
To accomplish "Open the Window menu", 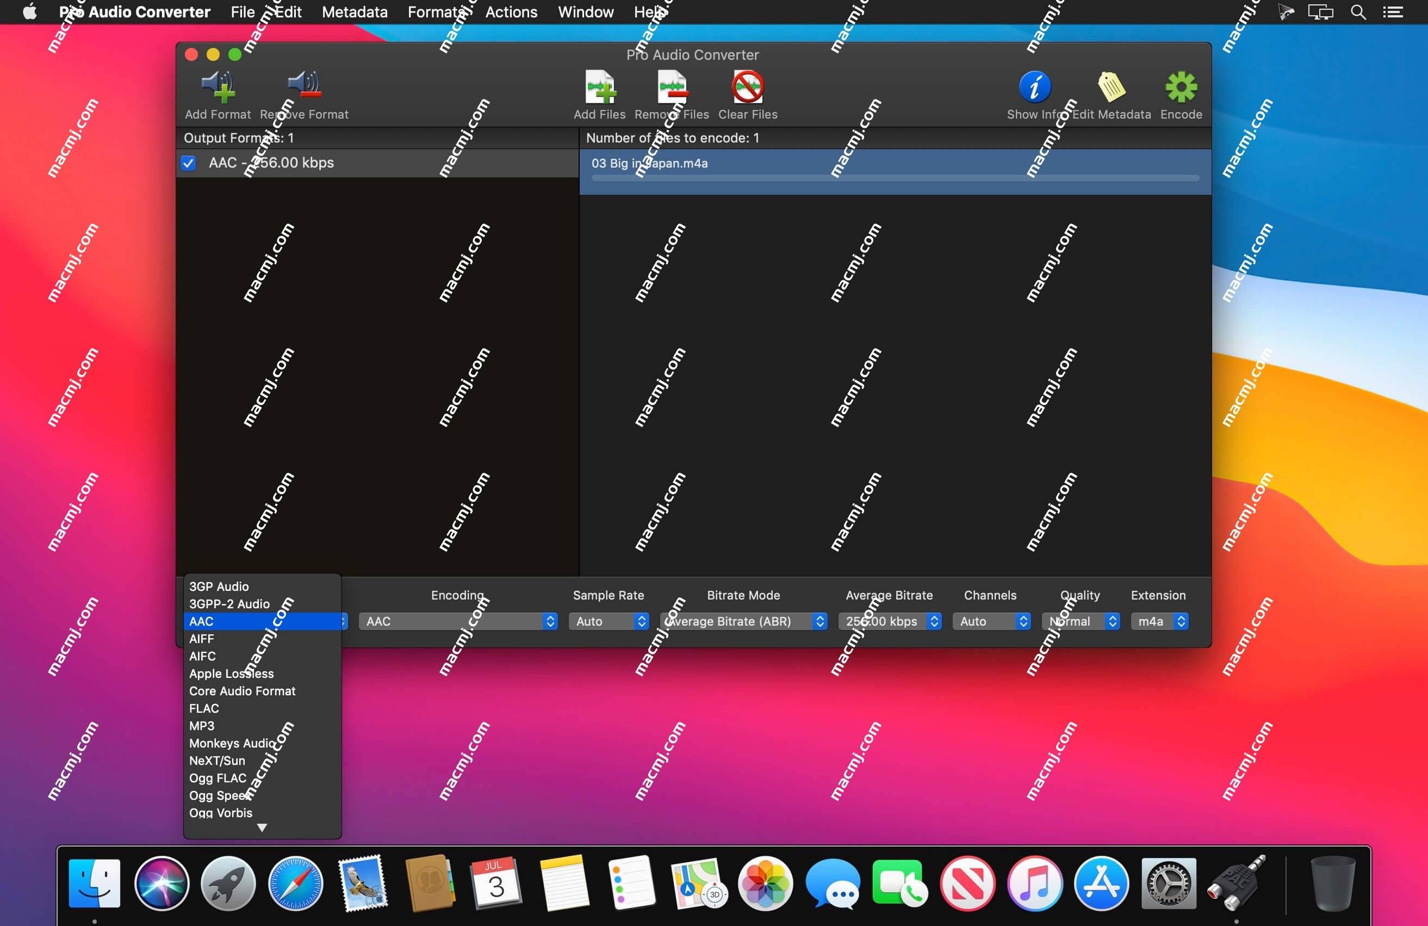I will 586,12.
